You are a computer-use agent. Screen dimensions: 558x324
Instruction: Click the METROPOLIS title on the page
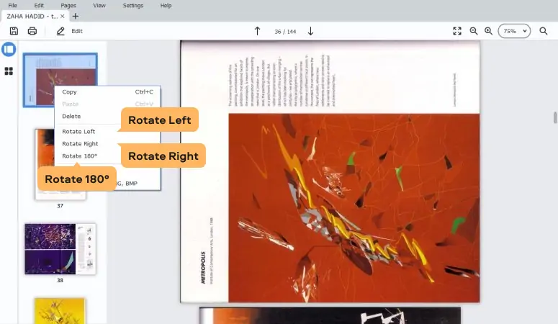[203, 267]
